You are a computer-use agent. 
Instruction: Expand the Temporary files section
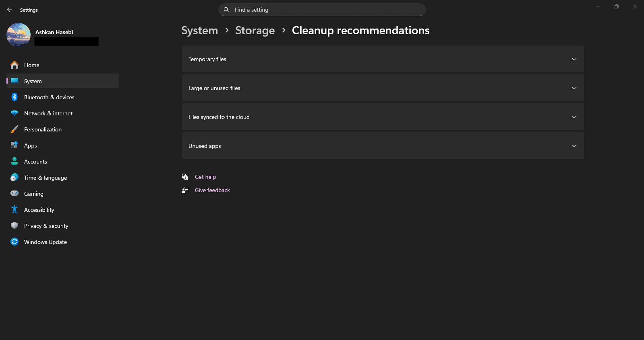coord(383,59)
